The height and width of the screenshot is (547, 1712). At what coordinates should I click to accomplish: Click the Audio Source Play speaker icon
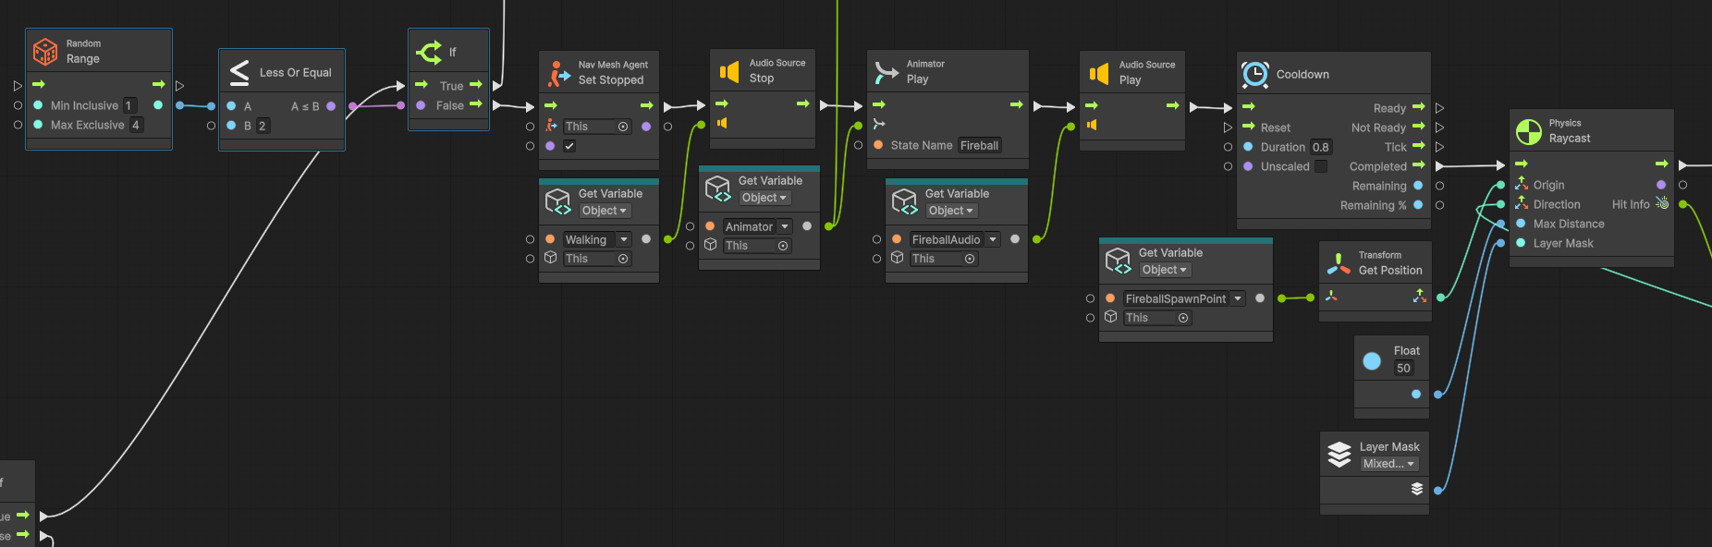1099,73
